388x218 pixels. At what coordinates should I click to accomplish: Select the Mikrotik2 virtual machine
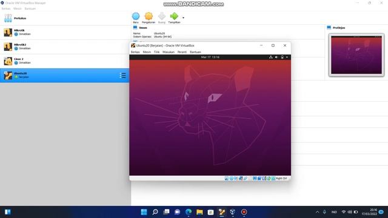(x=65, y=47)
